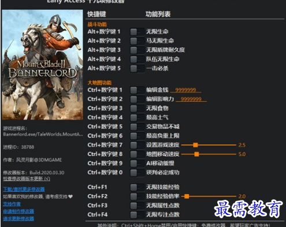Switch on 最高士气 toggle
This screenshot has height=227, width=286.
pyautogui.click(x=137, y=117)
